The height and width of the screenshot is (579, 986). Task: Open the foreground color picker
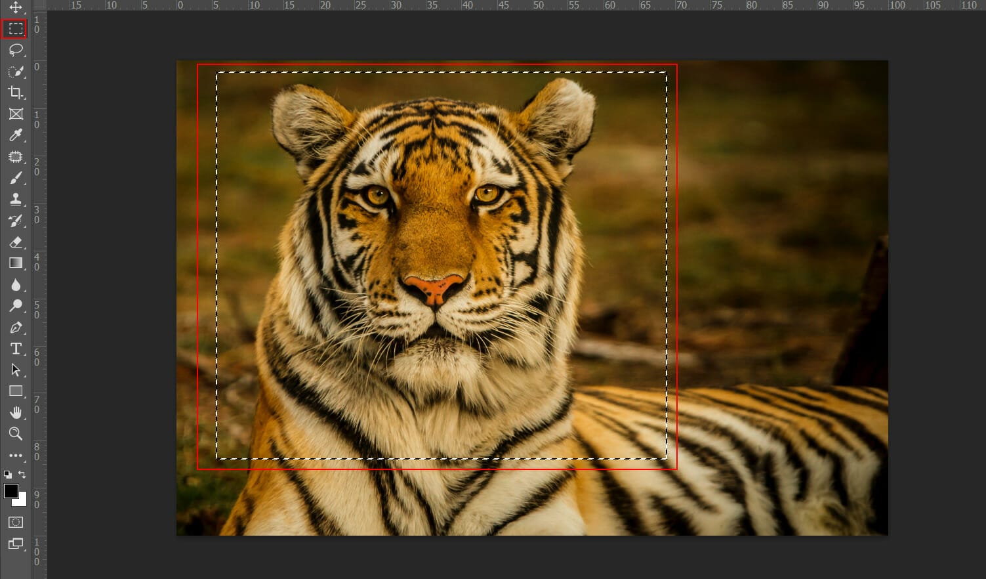pyautogui.click(x=11, y=490)
